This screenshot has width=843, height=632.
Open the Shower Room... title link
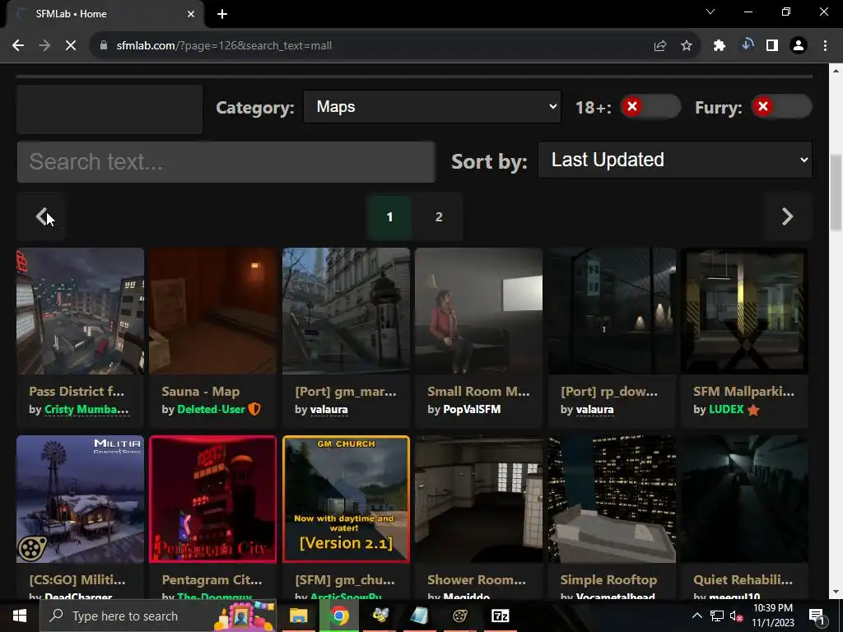(477, 580)
